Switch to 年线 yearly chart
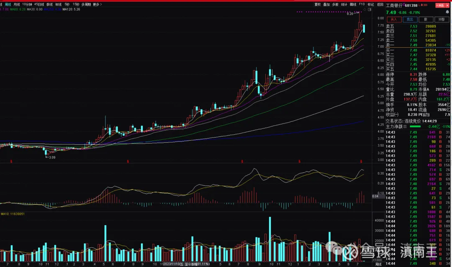The image size is (452, 267). pos(58,4)
